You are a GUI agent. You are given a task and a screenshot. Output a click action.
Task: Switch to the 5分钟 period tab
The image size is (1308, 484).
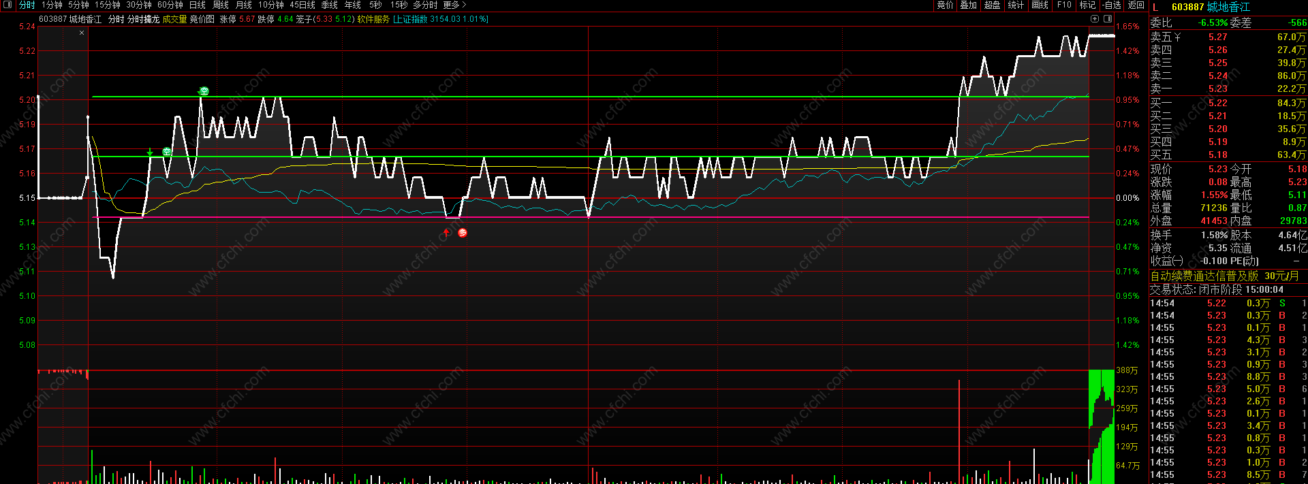coord(78,5)
